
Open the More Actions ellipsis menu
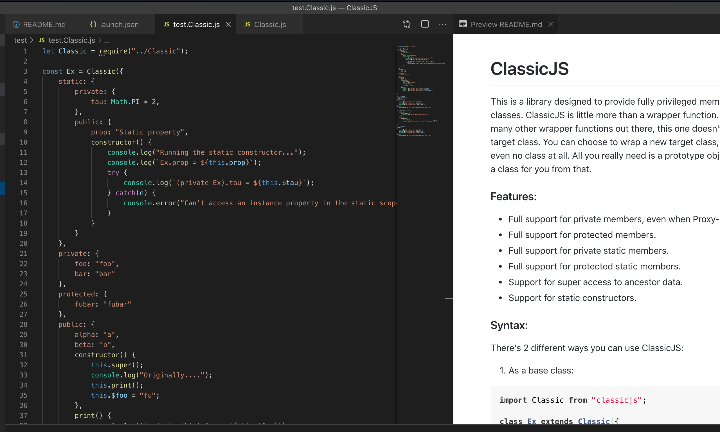442,24
